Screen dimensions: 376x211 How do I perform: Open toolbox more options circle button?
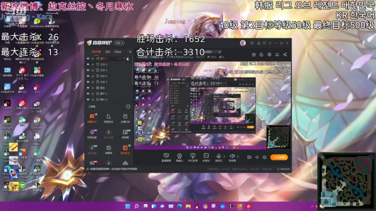click(128, 106)
